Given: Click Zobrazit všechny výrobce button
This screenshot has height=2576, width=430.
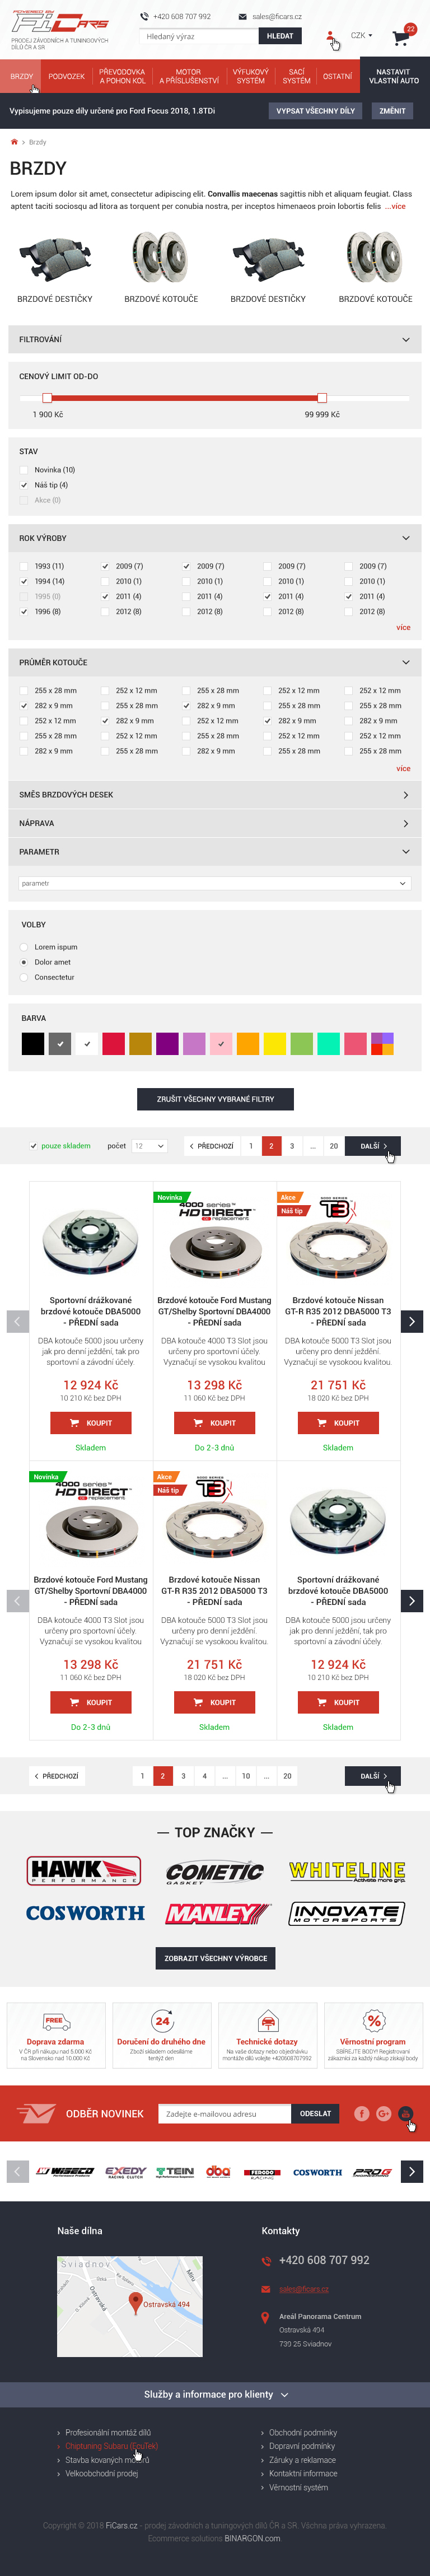Looking at the screenshot, I should coord(216,1958).
